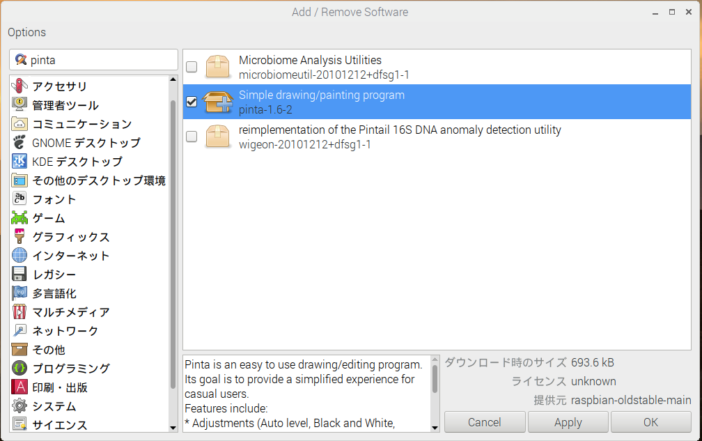702x441 pixels.
Task: Close the Add / Remove Software window
Action: tap(689, 12)
